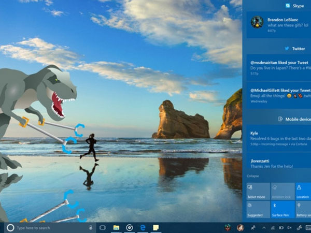Image resolution: width=311 pixels, height=233 pixels.
Task: Toggle the Surface Pen Bluetooth quick action
Action: 282,209
